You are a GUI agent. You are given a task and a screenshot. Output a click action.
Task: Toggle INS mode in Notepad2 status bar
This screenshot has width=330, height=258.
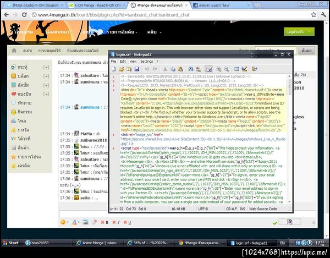coord(242,208)
